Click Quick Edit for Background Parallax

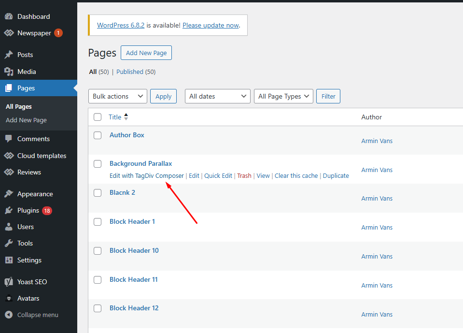tap(218, 176)
